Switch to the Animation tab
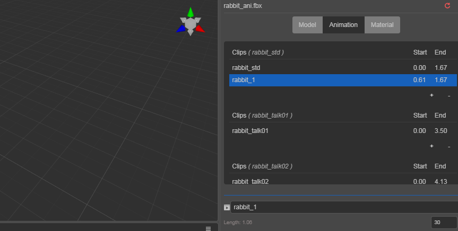Viewport: 458px width, 231px height. [343, 25]
